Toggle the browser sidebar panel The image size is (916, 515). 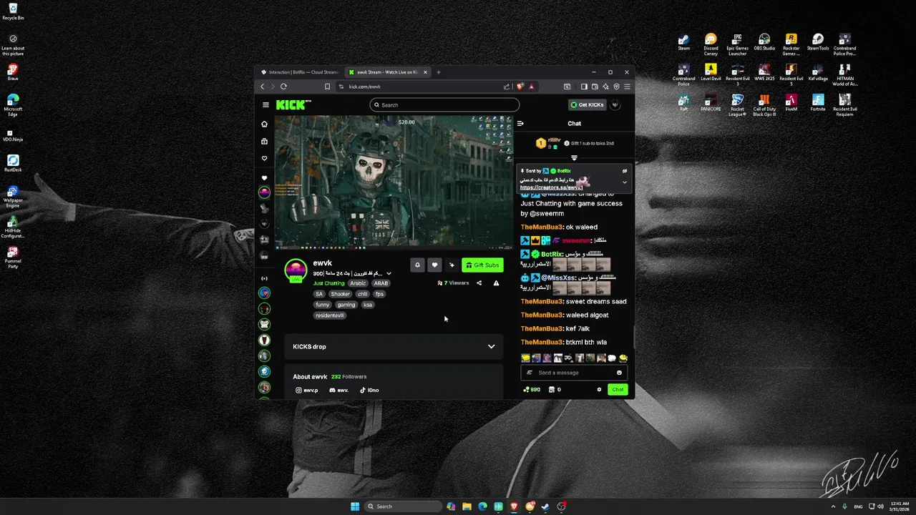pos(584,87)
